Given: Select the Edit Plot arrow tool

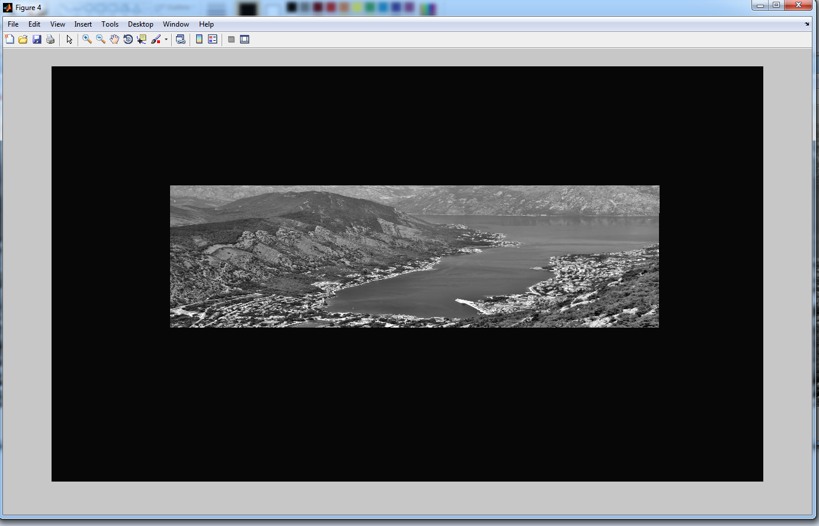Looking at the screenshot, I should [69, 39].
